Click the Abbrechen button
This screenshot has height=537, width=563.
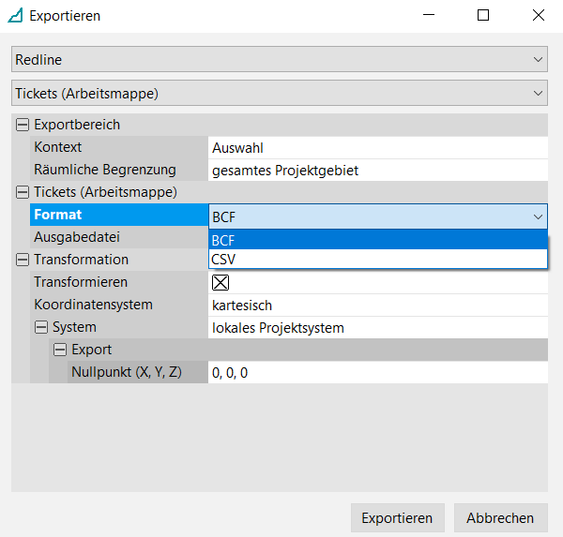click(500, 518)
